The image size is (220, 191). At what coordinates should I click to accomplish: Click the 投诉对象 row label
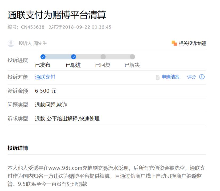point(18,77)
